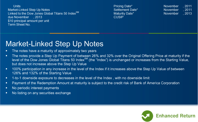Click the green segment of the divider line
Screen dimensions: 198x122
click(x=173, y=33)
